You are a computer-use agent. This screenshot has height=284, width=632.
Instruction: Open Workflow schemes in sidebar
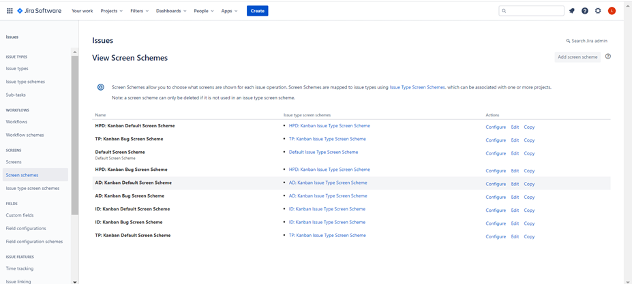pyautogui.click(x=25, y=135)
